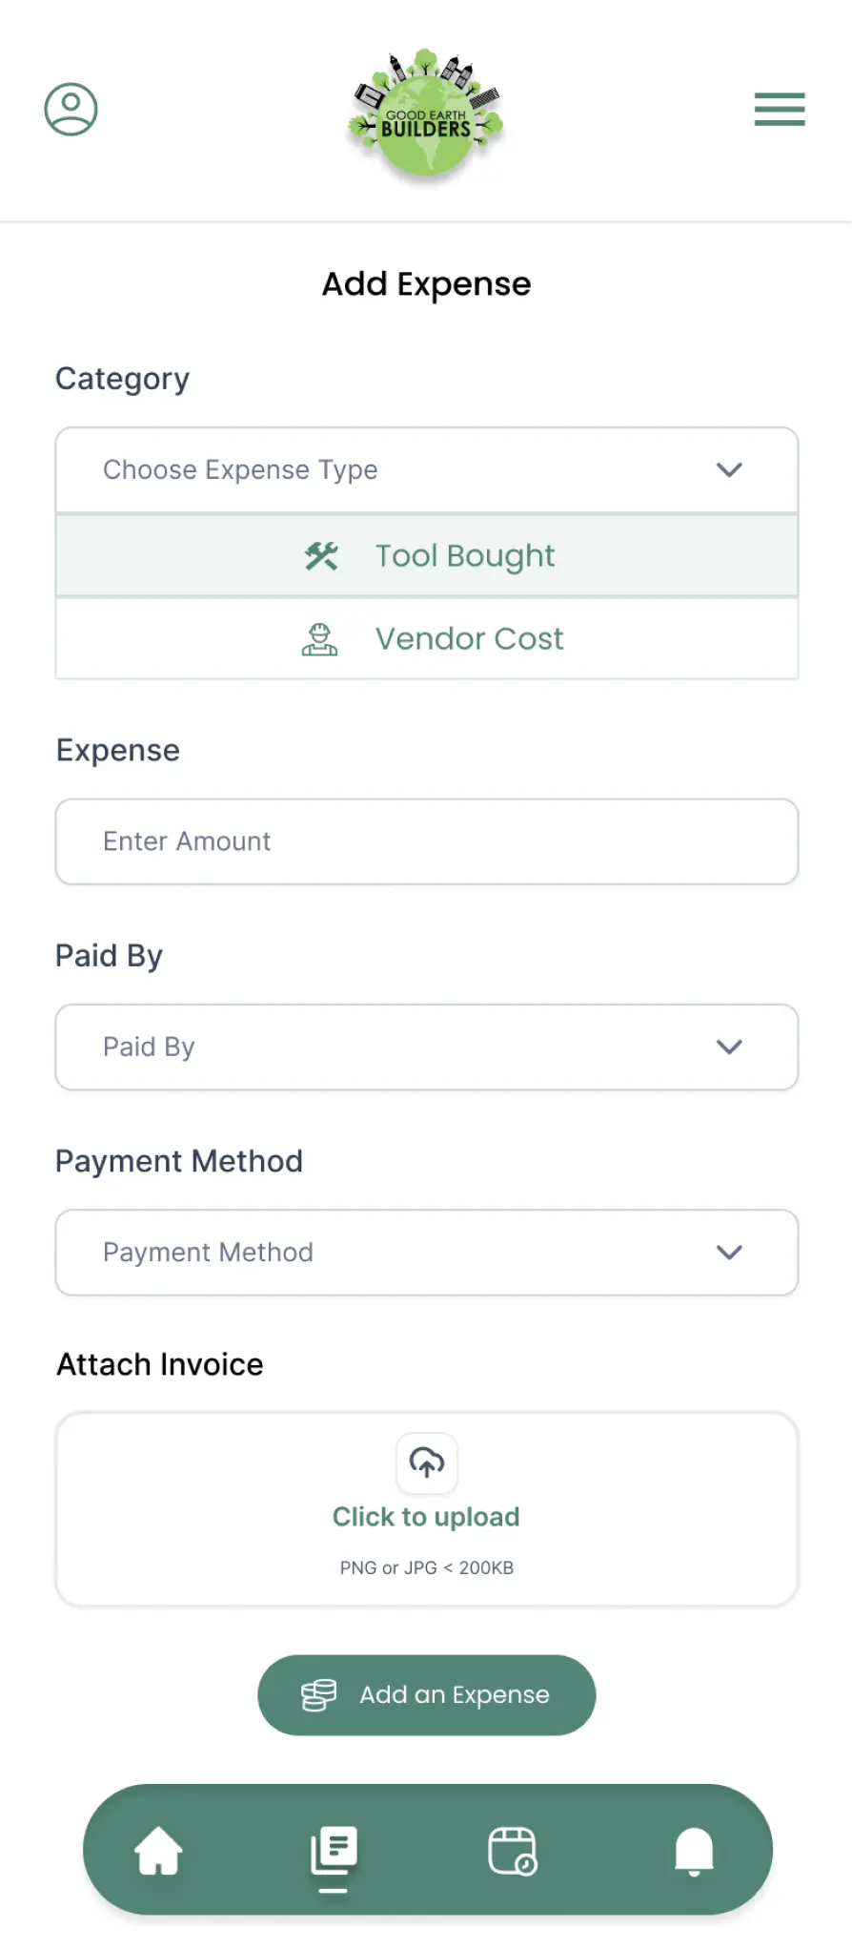Expand the Payment Method dropdown

coord(426,1253)
